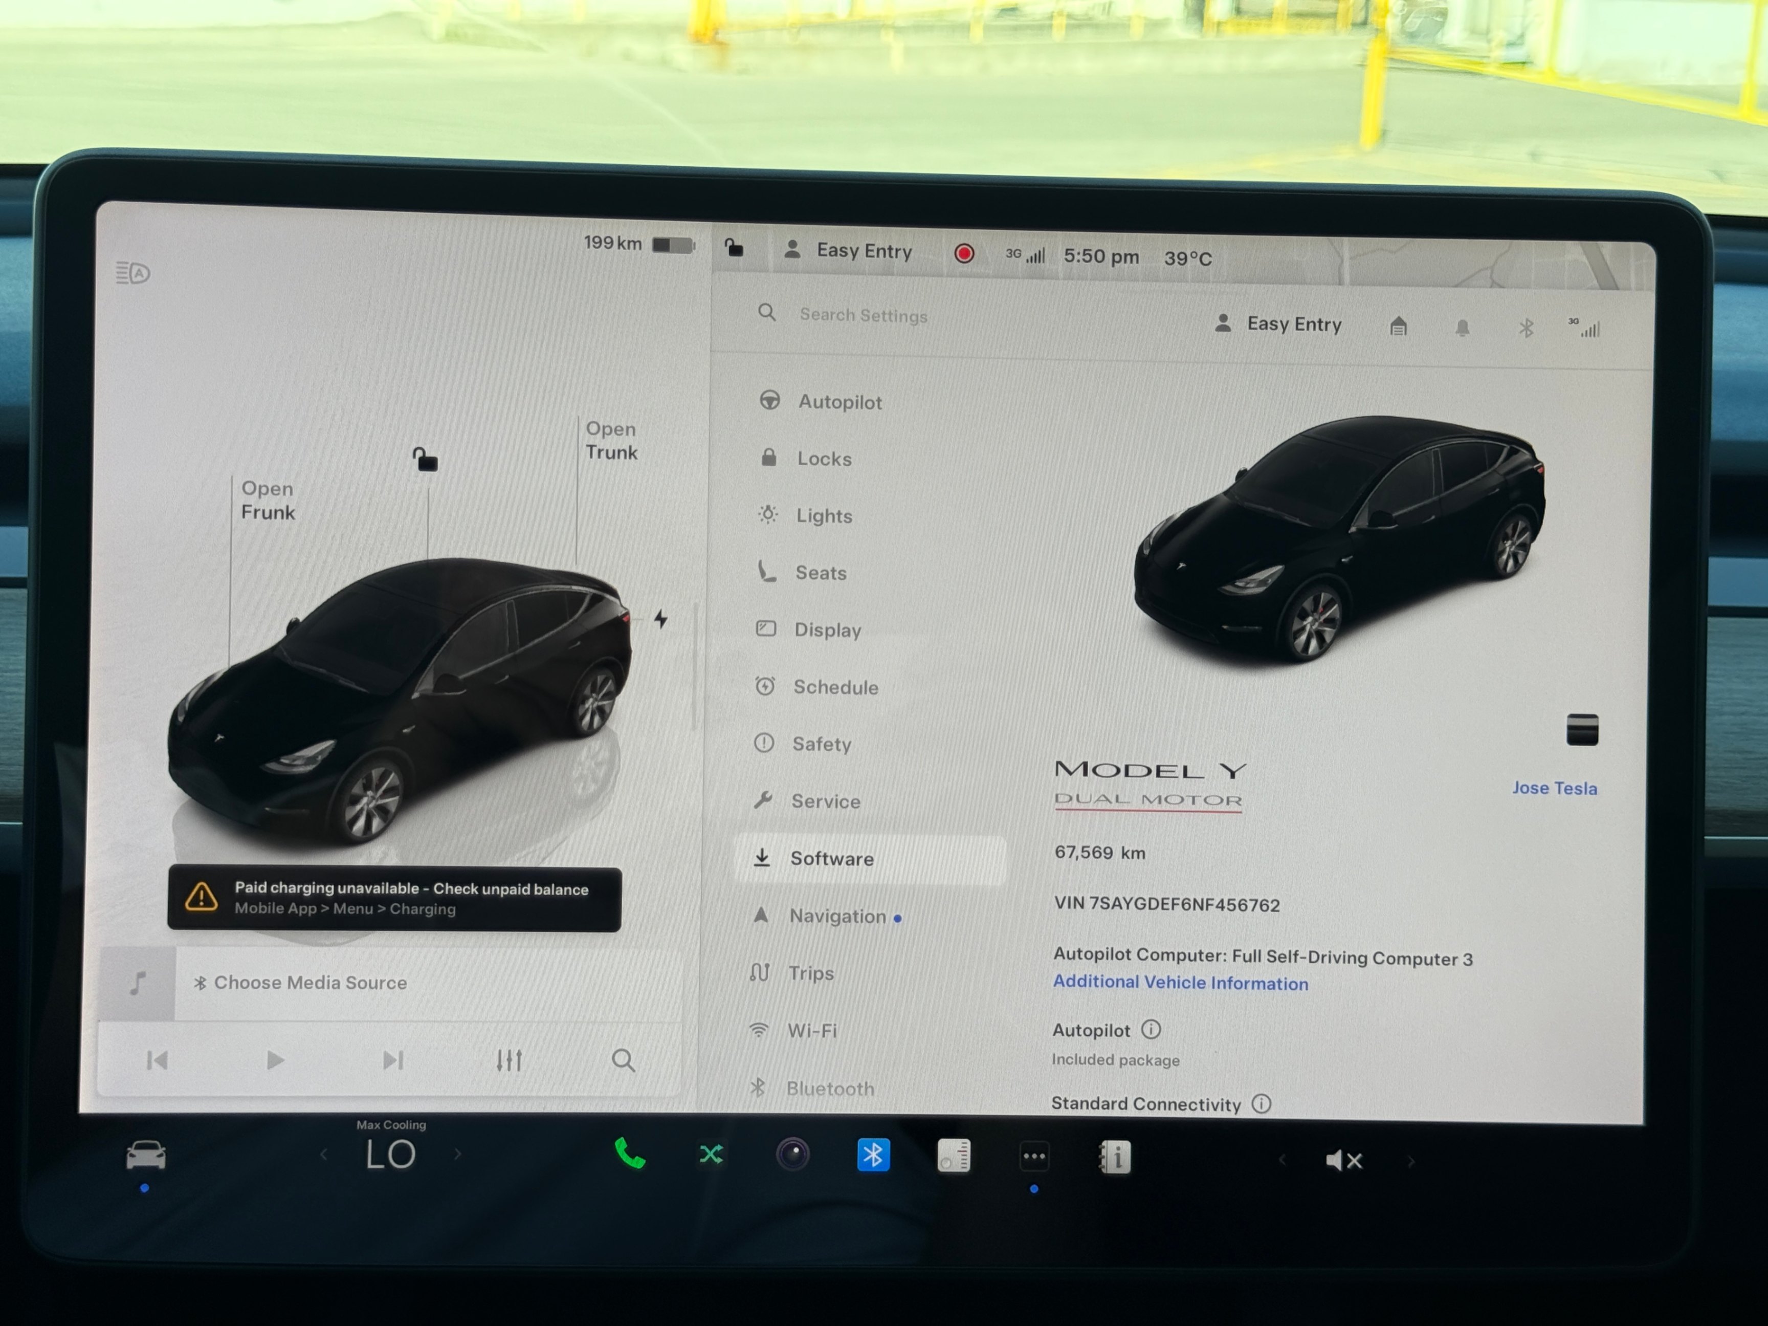Open the dashcam camera app
This screenshot has width=1768, height=1326.
[793, 1155]
